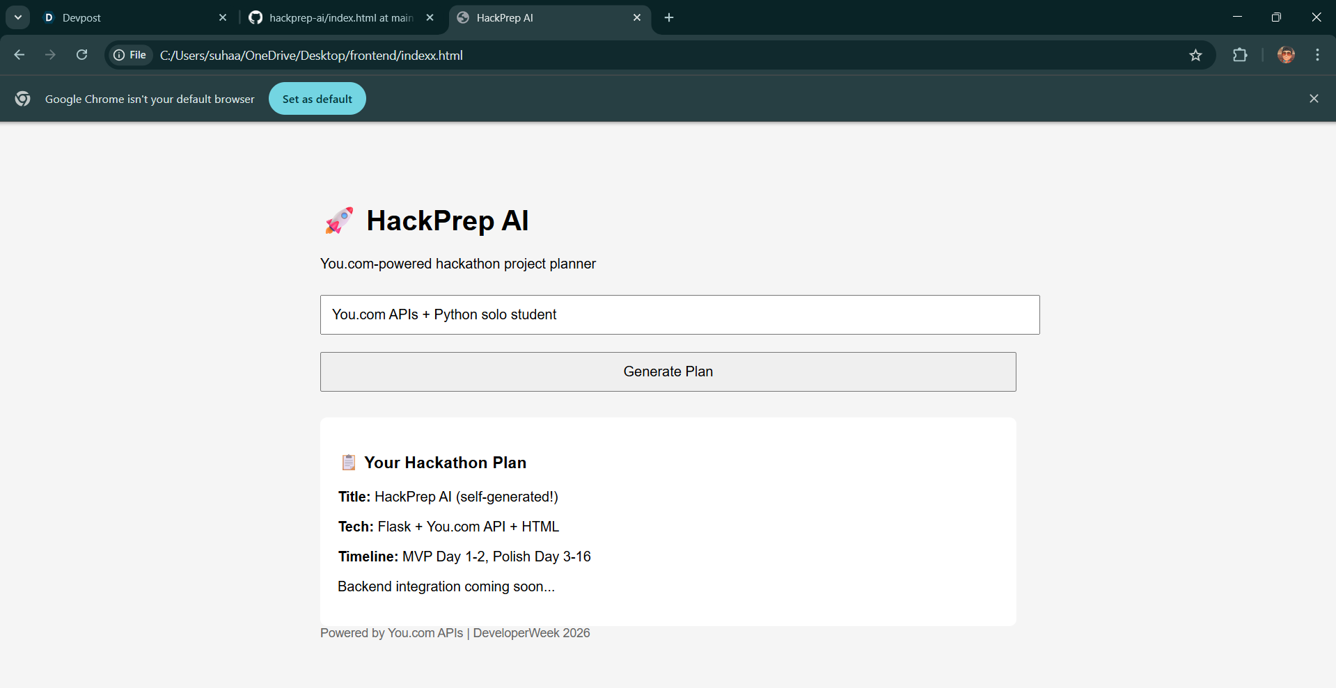Go back to the previous page

coord(19,55)
